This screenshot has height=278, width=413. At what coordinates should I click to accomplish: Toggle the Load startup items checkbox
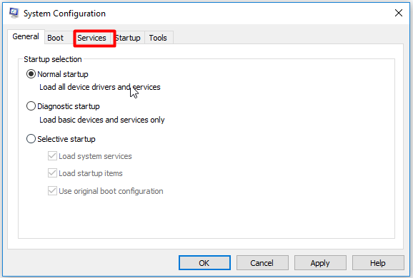coord(52,173)
